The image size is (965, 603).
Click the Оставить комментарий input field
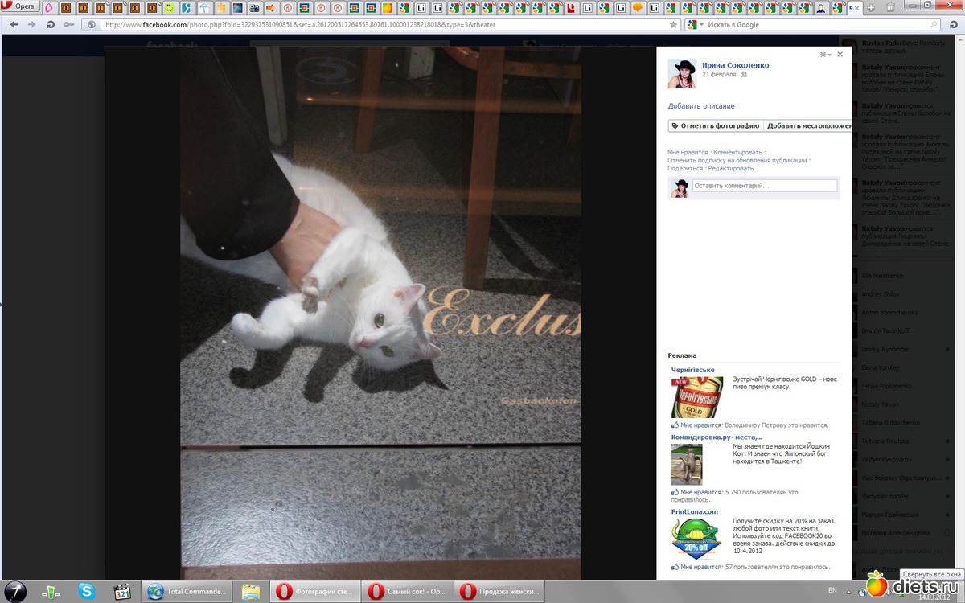pyautogui.click(x=764, y=186)
